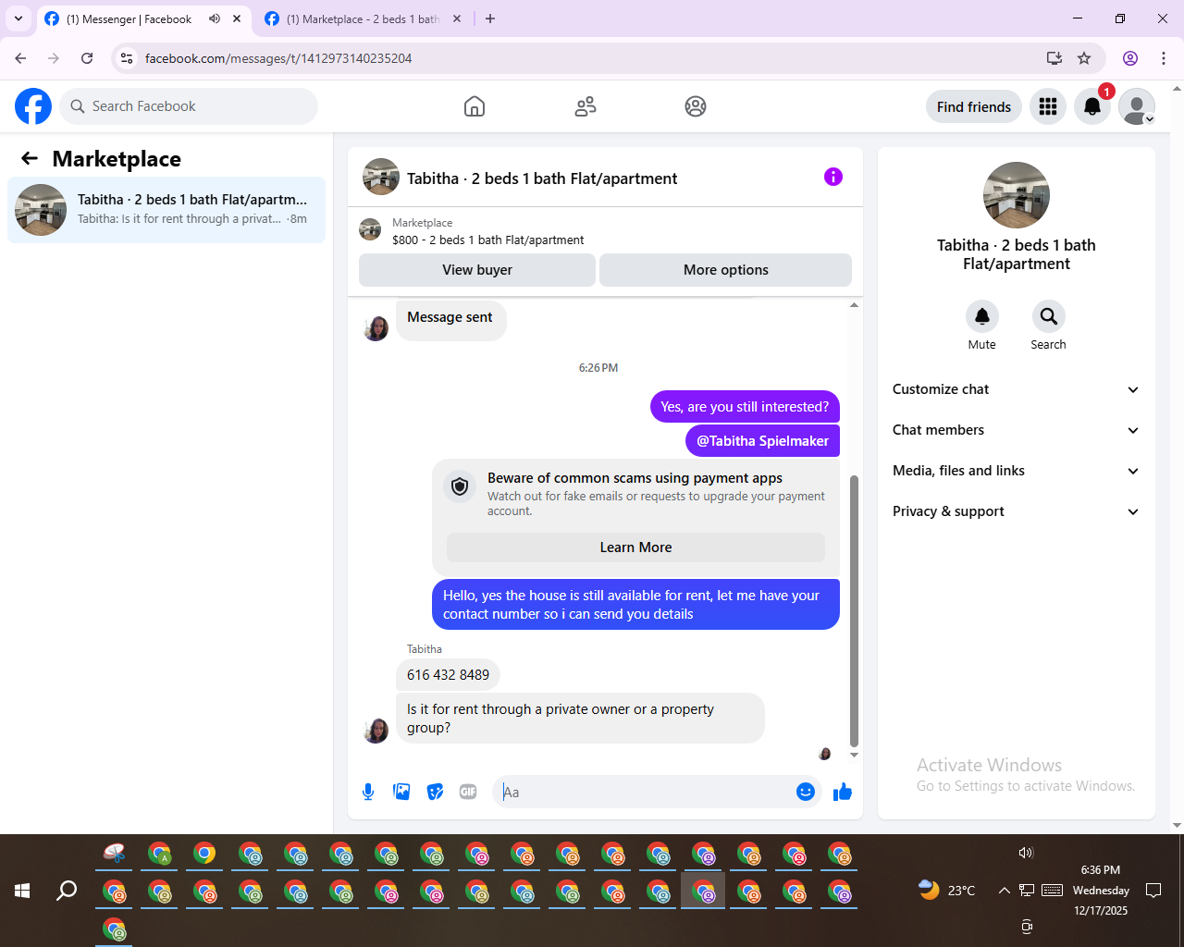1184x947 pixels.
Task: Open the account profile avatar menu
Action: (1137, 106)
